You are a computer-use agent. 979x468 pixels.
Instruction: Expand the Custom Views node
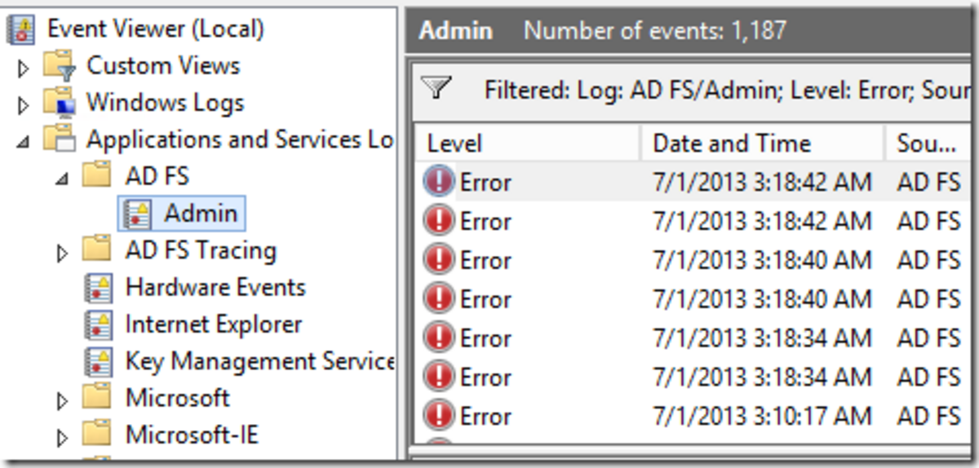point(23,68)
